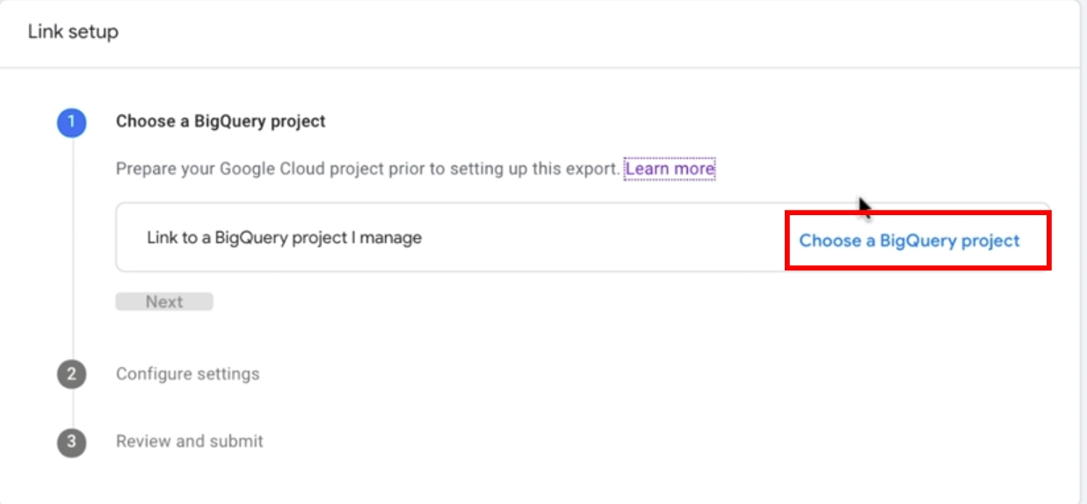1087x504 pixels.
Task: Click the Link setup panel title
Action: (73, 32)
